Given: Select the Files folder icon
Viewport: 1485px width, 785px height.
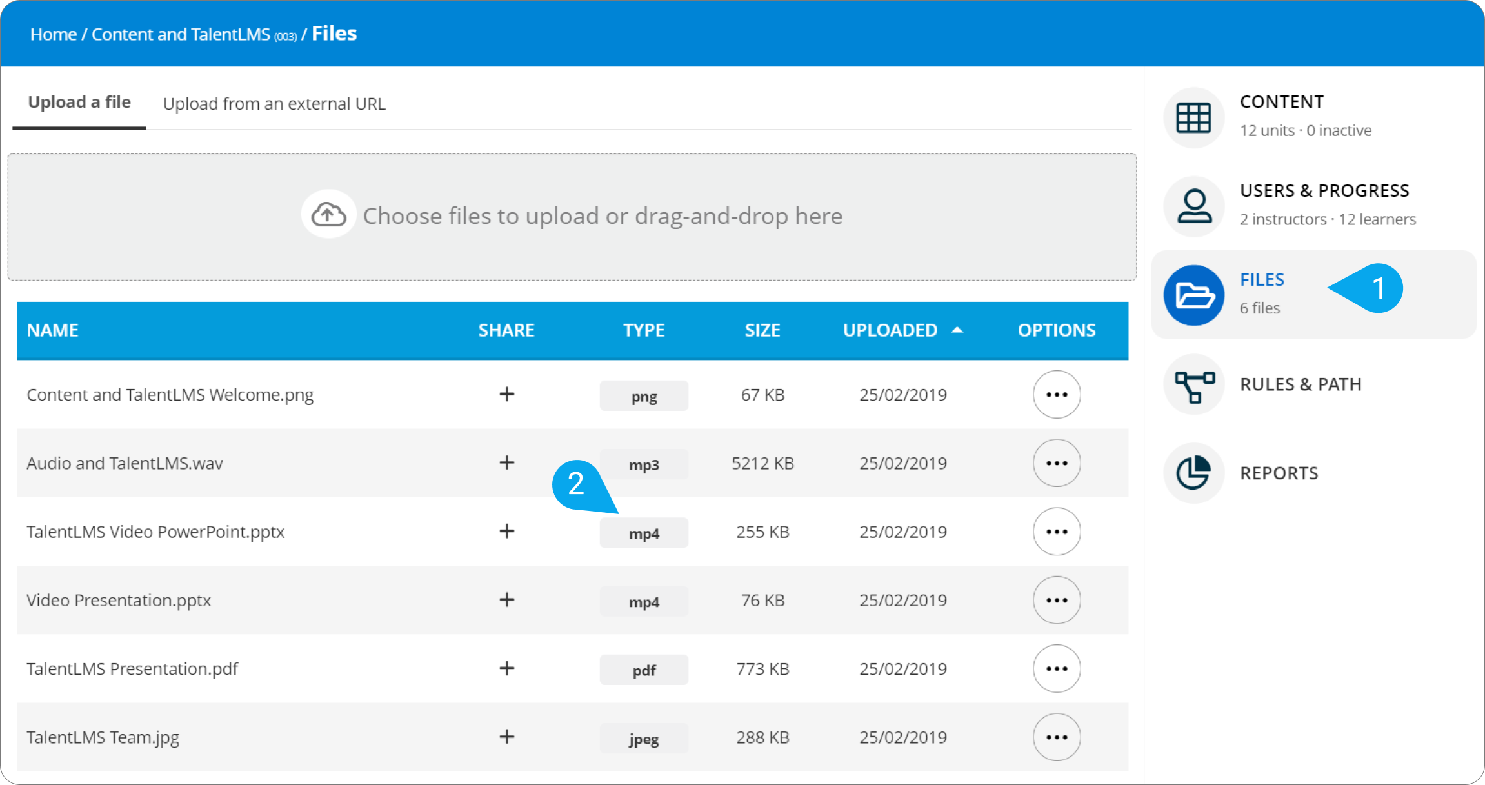Looking at the screenshot, I should point(1193,295).
